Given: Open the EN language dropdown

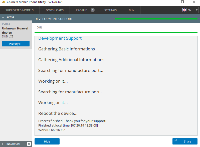Looking at the screenshot, I should 190,10.
